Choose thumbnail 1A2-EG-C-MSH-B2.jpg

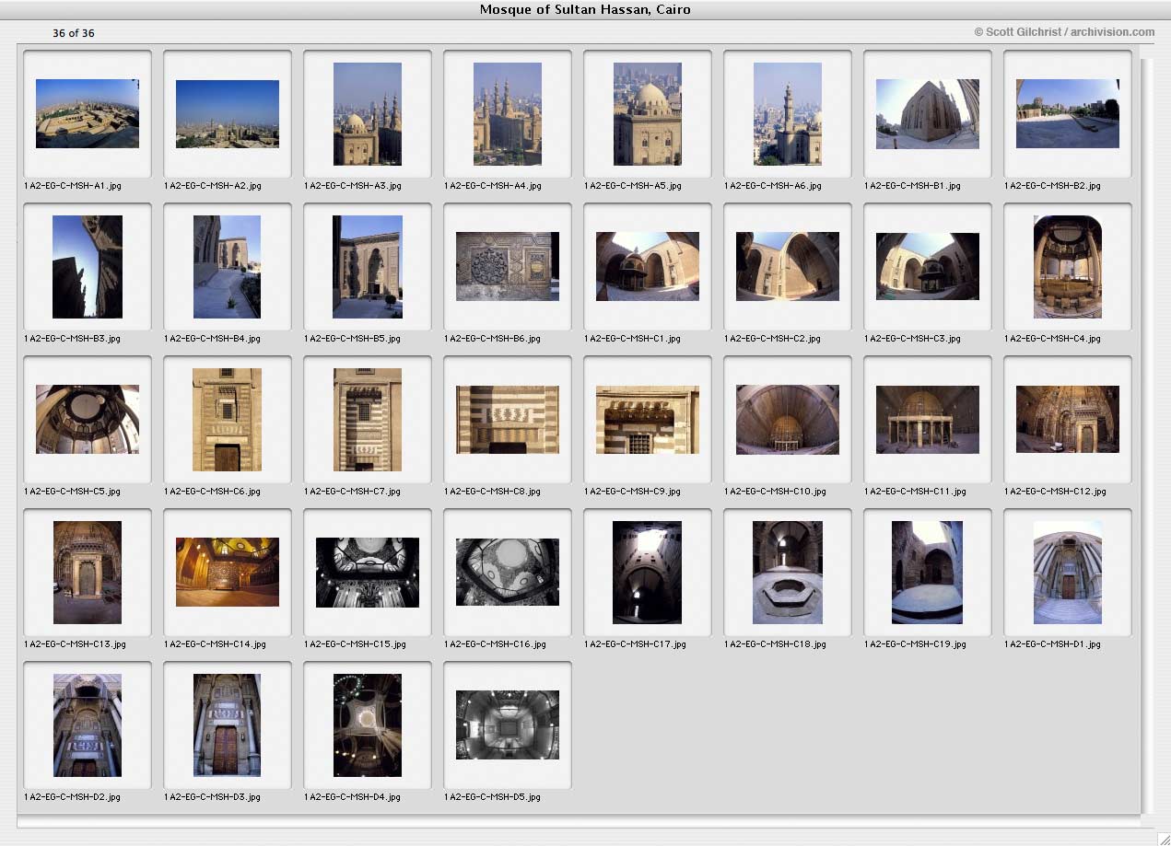pos(1068,114)
